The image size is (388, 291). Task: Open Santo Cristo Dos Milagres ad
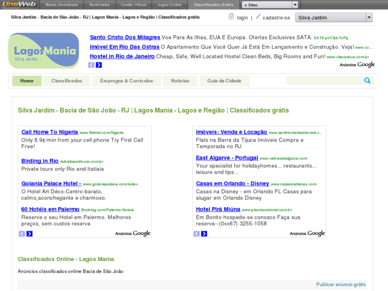click(125, 37)
